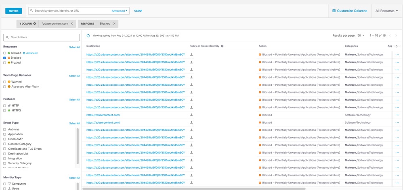Click the help icon next to Policy or Ruleset Identity

click(x=222, y=46)
